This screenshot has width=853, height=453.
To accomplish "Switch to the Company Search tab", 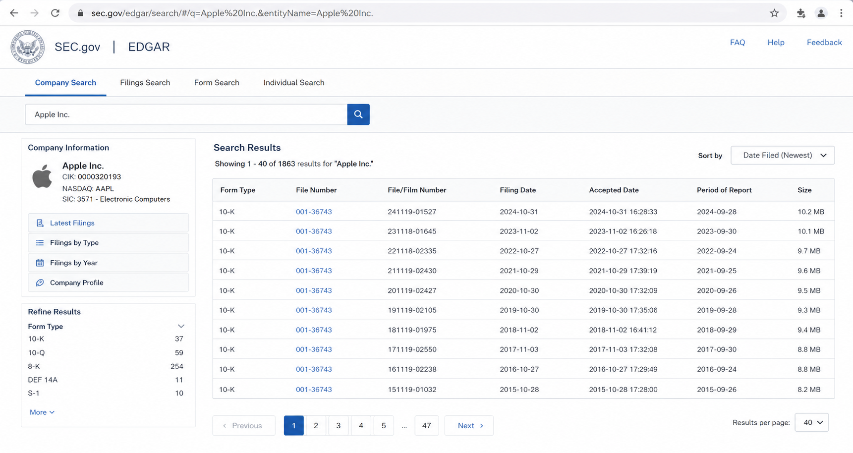I will (65, 83).
